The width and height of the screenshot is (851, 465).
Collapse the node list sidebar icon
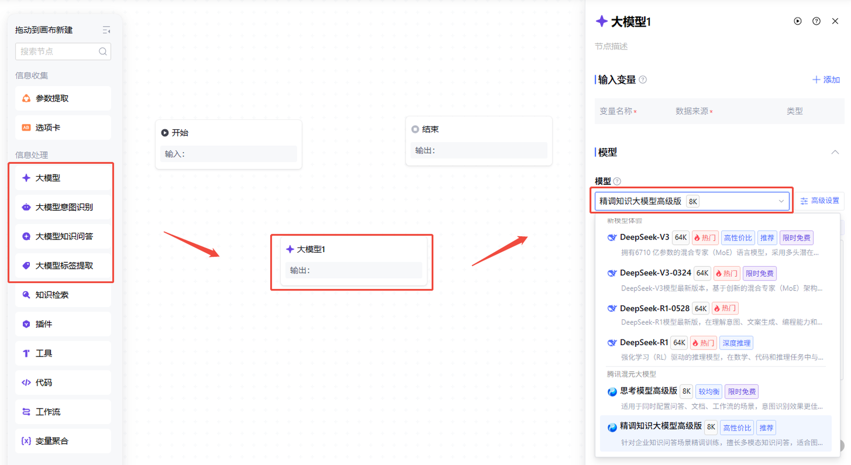point(106,30)
